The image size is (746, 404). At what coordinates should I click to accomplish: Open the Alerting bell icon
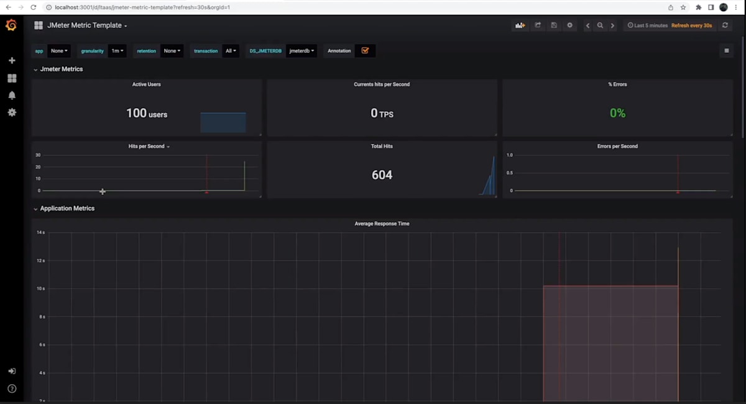(x=11, y=95)
